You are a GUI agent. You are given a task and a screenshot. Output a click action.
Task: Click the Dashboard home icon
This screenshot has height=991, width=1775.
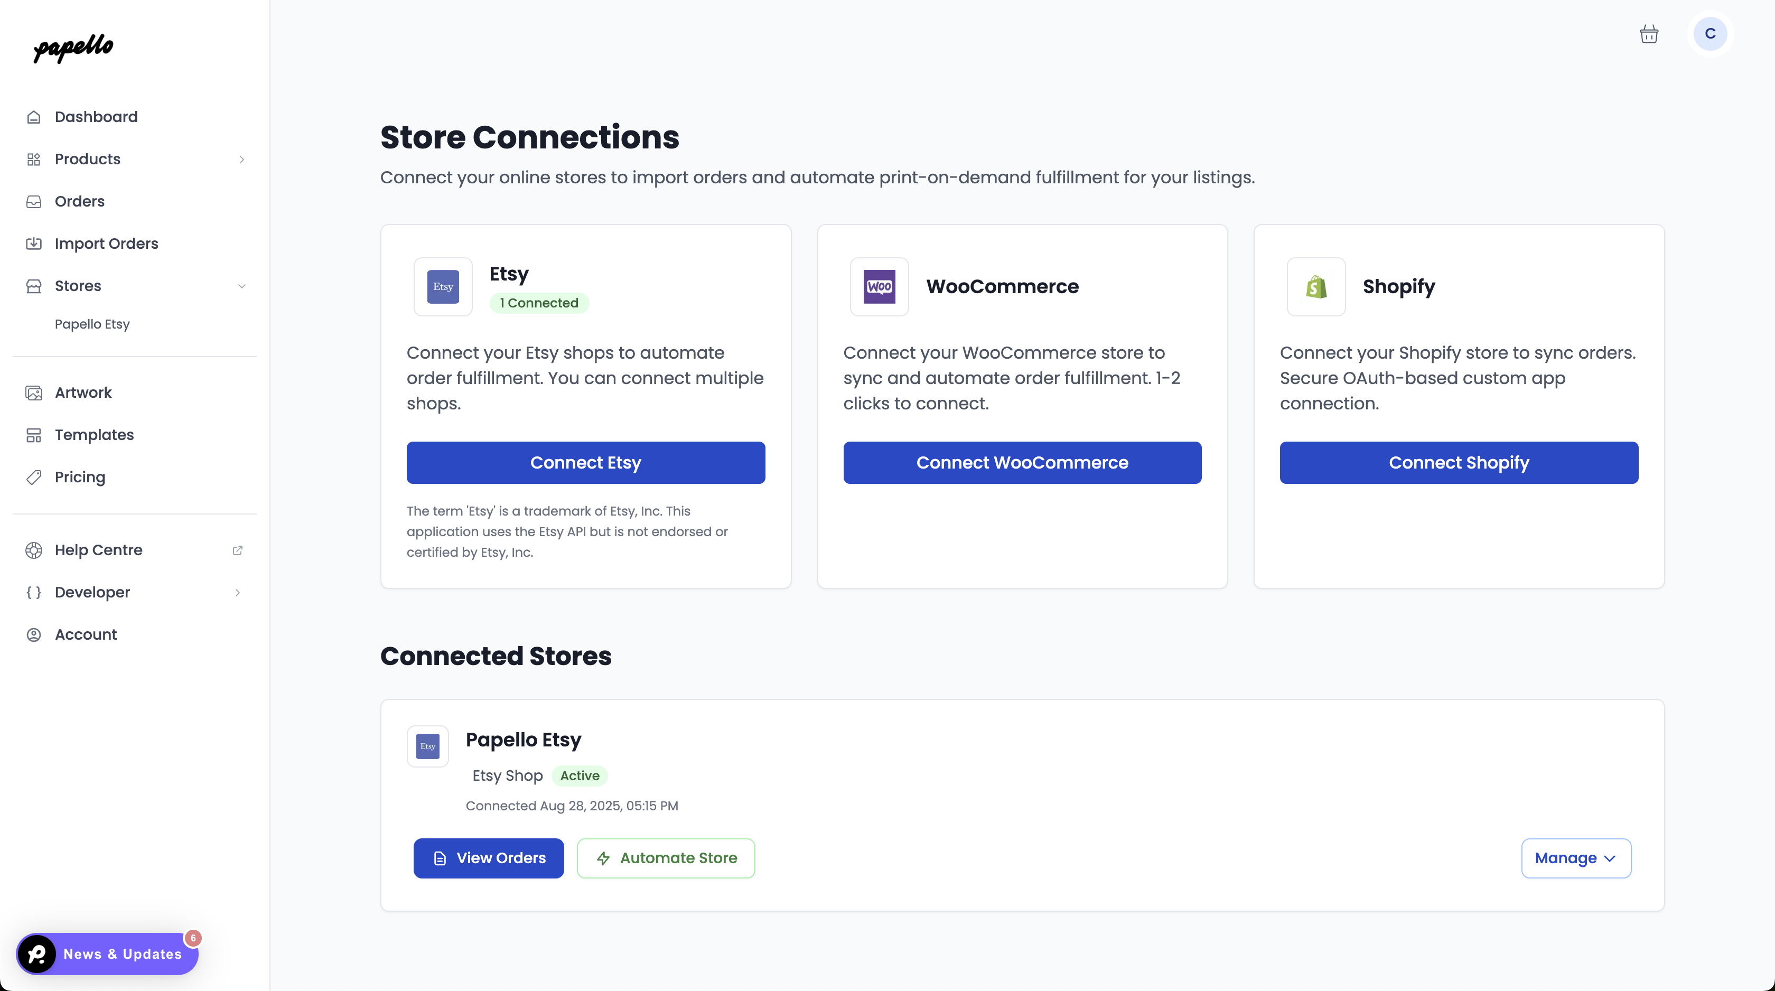coord(34,117)
